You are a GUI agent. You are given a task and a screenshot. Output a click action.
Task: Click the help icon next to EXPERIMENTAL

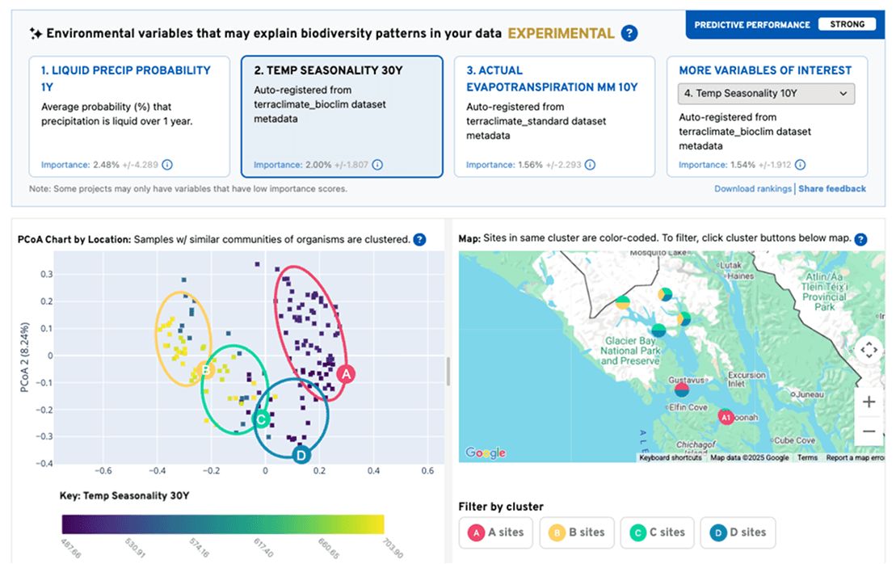(x=630, y=34)
